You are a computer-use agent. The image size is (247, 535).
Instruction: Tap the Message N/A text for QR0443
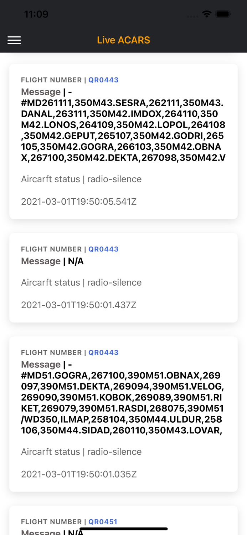(x=52, y=261)
